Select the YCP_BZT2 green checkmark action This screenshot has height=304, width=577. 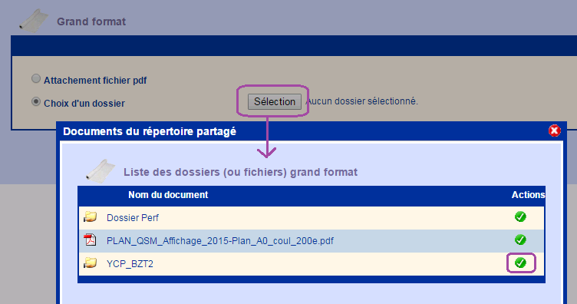pyautogui.click(x=520, y=263)
